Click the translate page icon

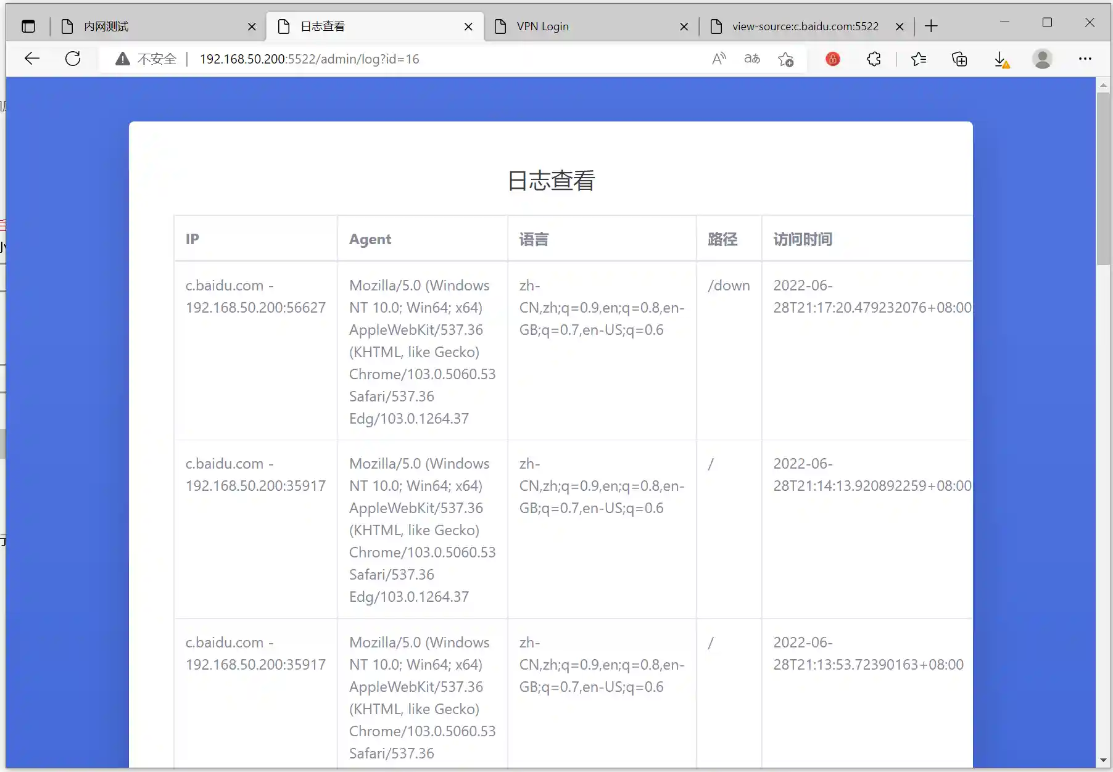point(751,59)
